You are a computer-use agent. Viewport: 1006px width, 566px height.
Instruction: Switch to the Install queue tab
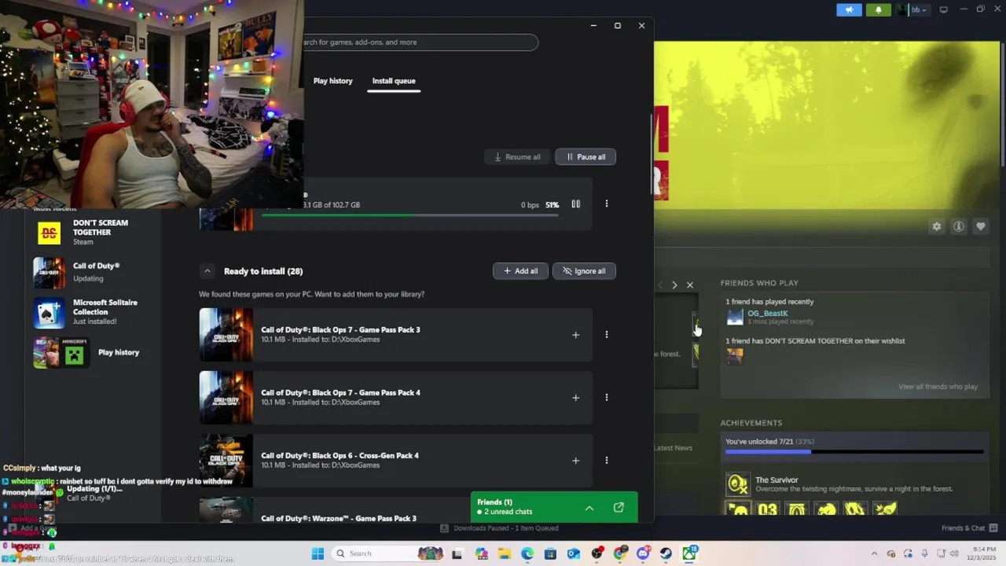[x=394, y=81]
